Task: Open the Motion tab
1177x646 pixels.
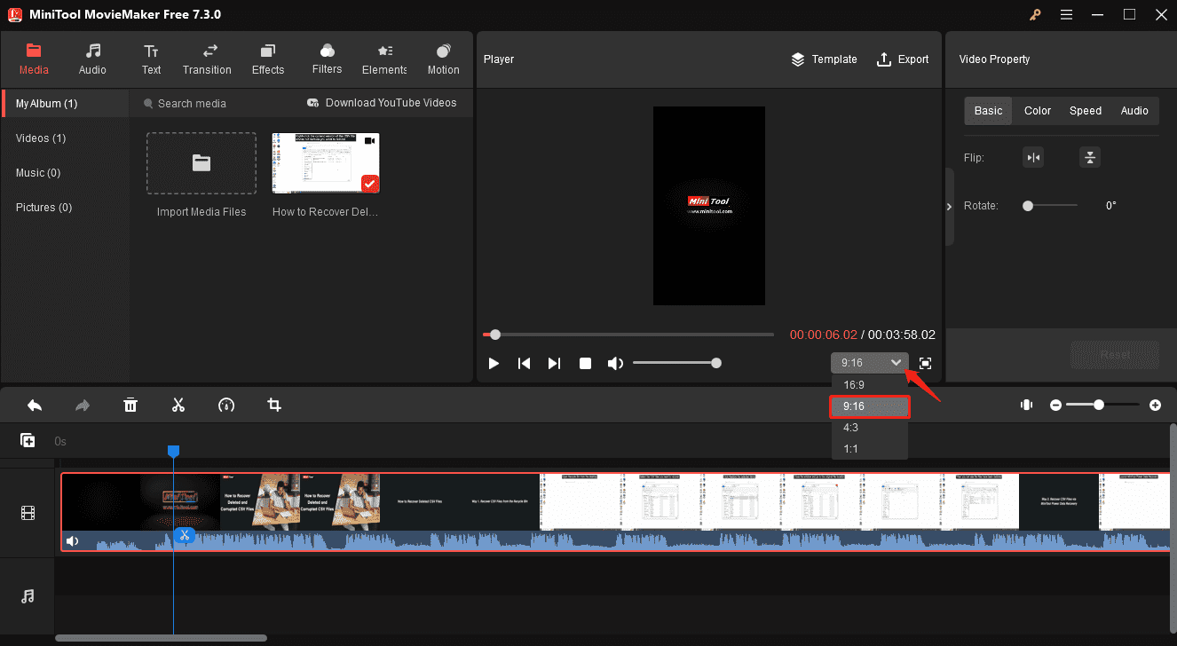Action: (x=444, y=59)
